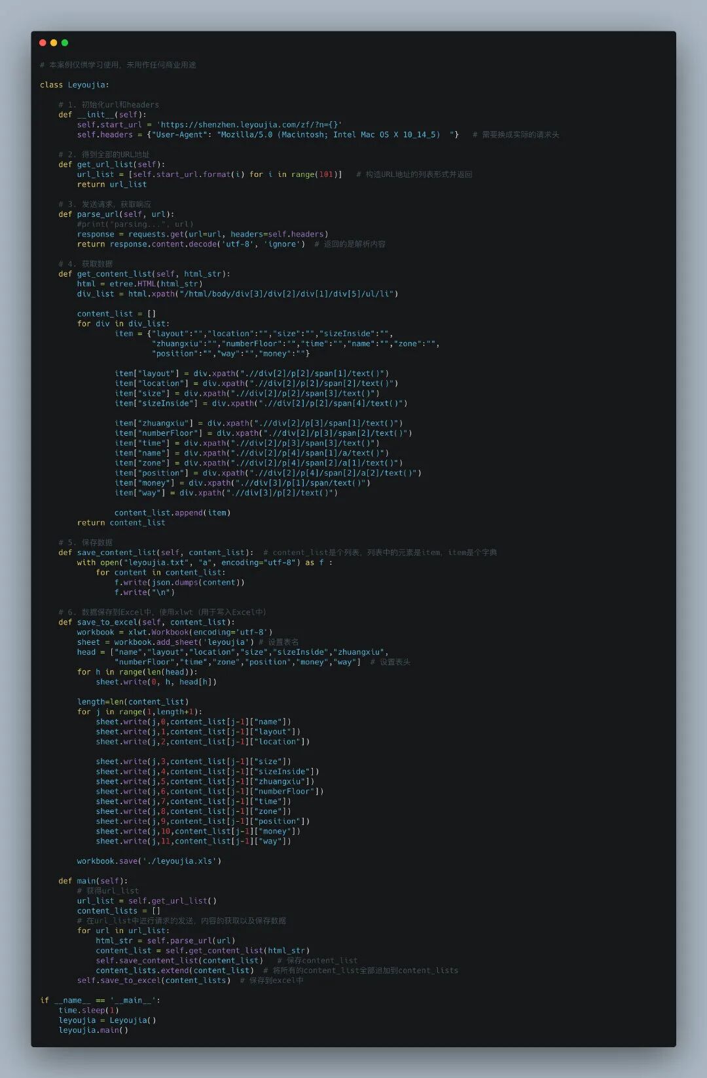Screen dimensions: 707x1078
Task: Click the workbook.add_sheet('leyoujia') line
Action: pos(188,642)
